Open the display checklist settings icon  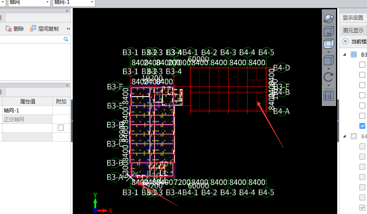point(329,96)
